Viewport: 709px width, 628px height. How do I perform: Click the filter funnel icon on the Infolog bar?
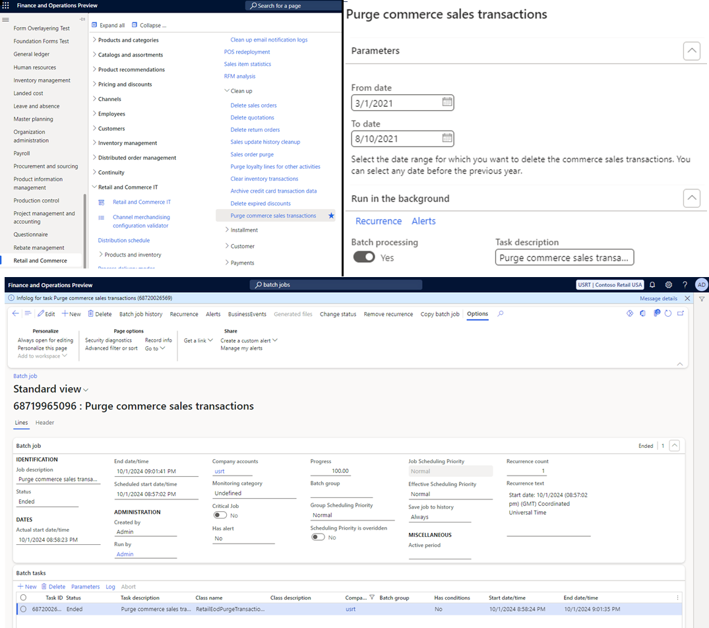[x=702, y=299]
